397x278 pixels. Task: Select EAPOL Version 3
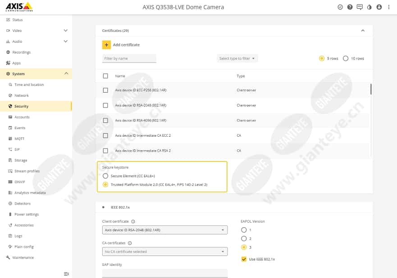coord(244,247)
